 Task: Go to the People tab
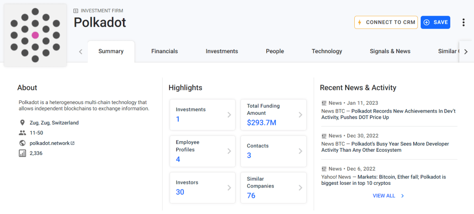point(275,51)
